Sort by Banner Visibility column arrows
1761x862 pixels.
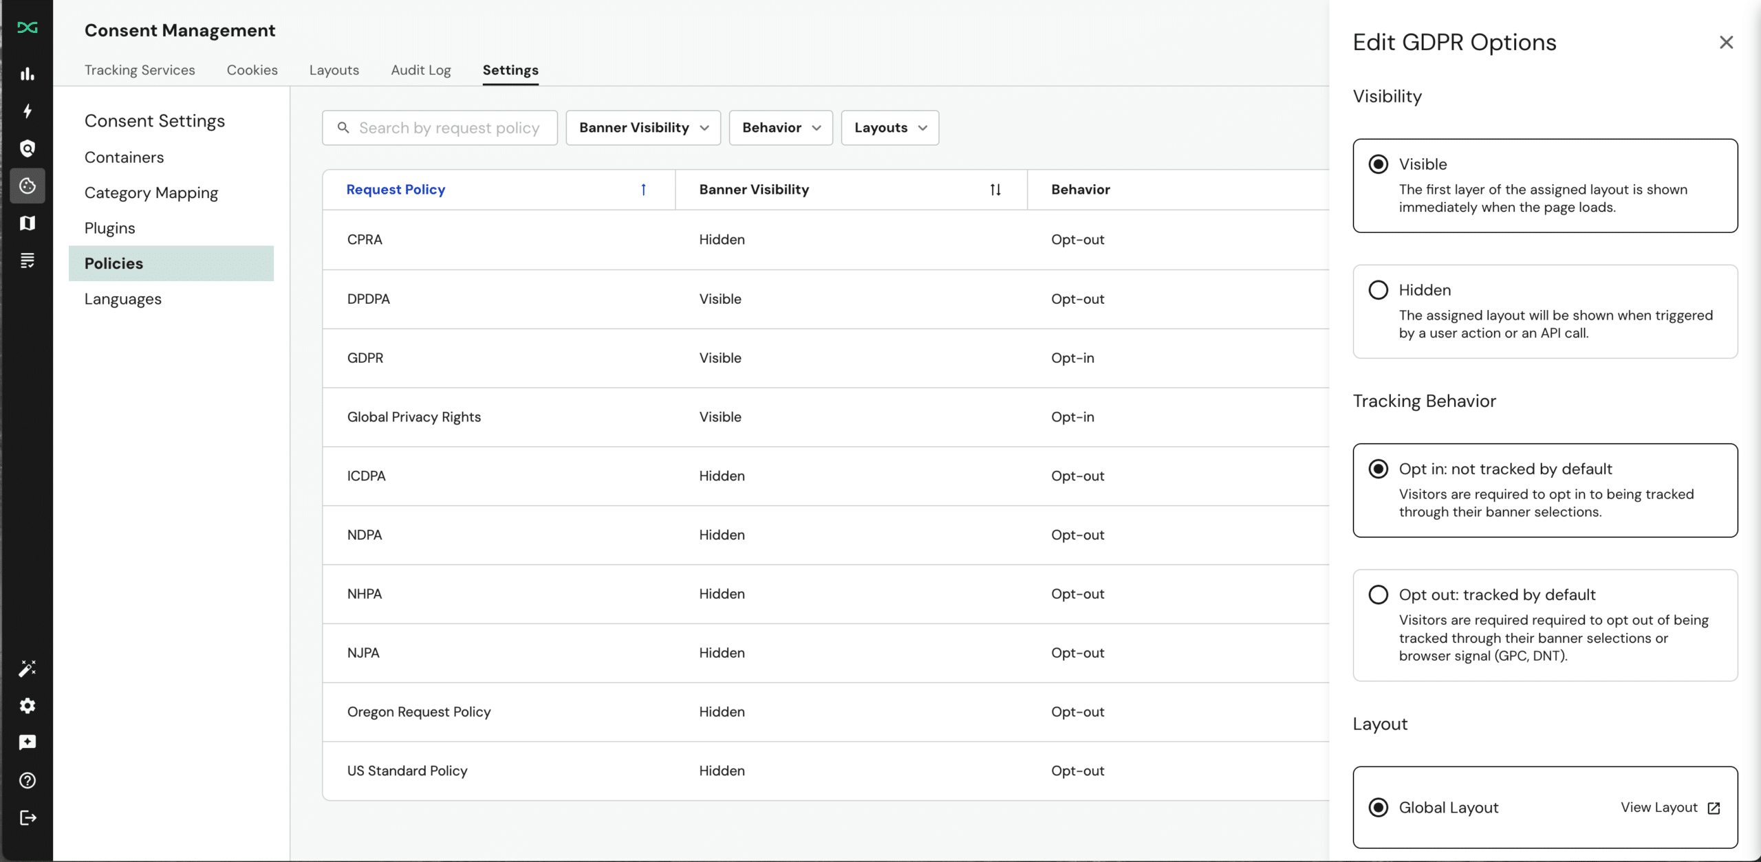pyautogui.click(x=995, y=190)
